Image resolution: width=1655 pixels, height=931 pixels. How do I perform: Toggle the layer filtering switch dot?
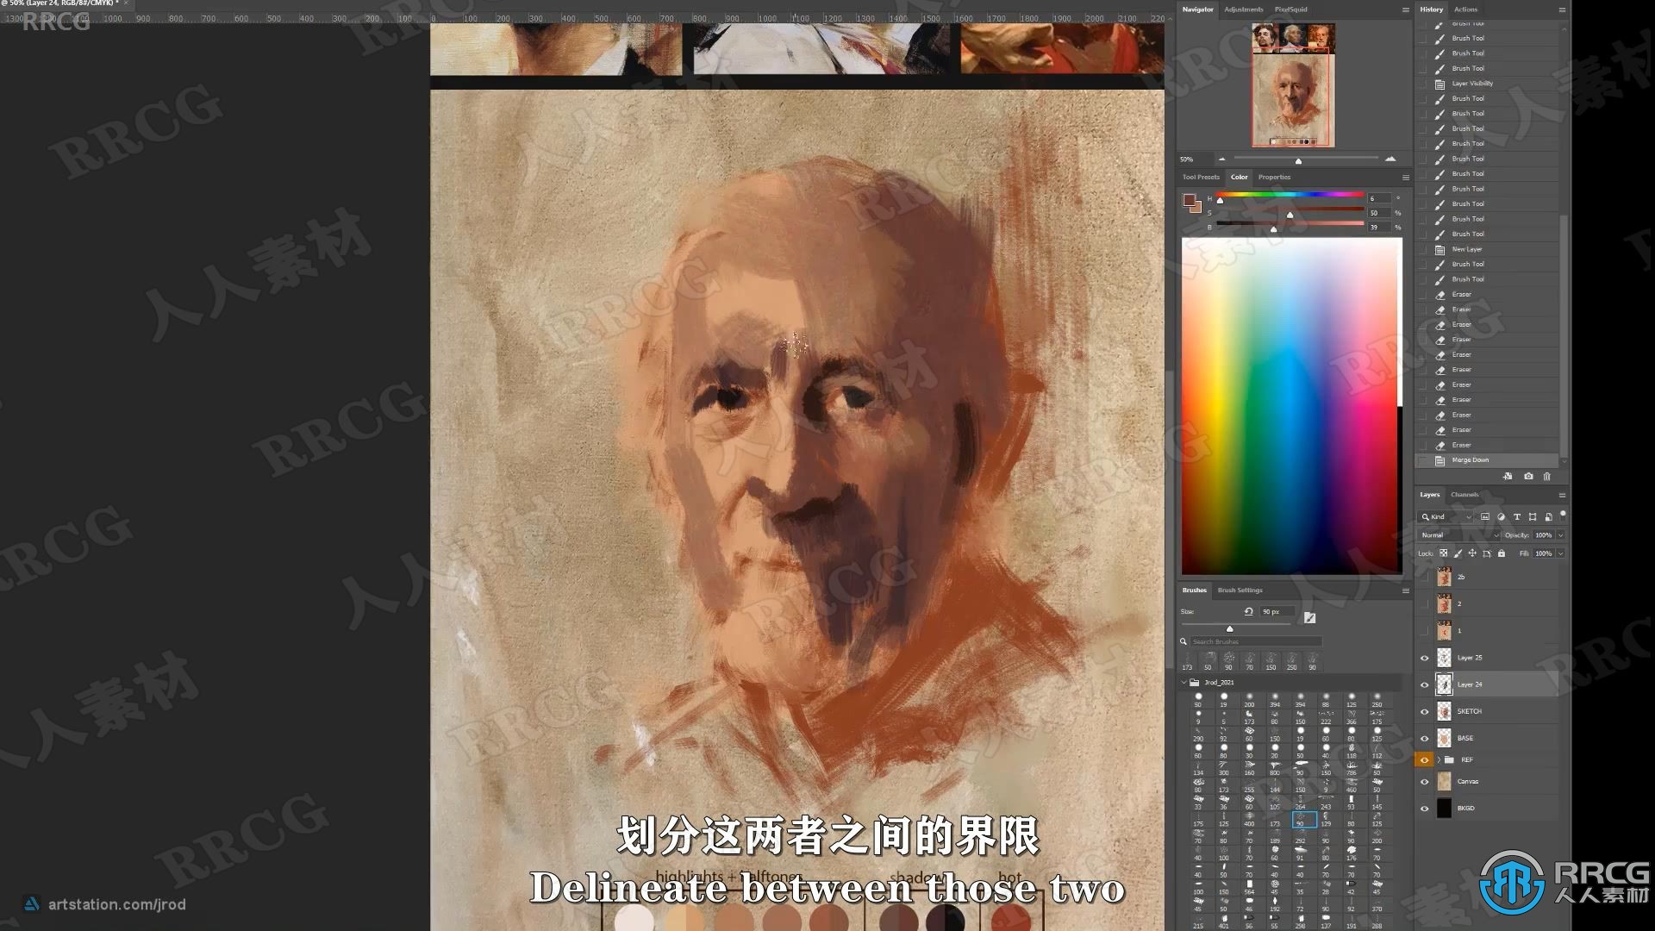[x=1563, y=515]
